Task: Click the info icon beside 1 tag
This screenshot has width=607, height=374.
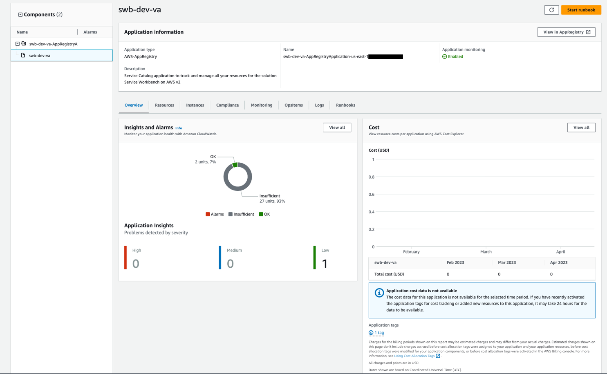Action: point(371,333)
